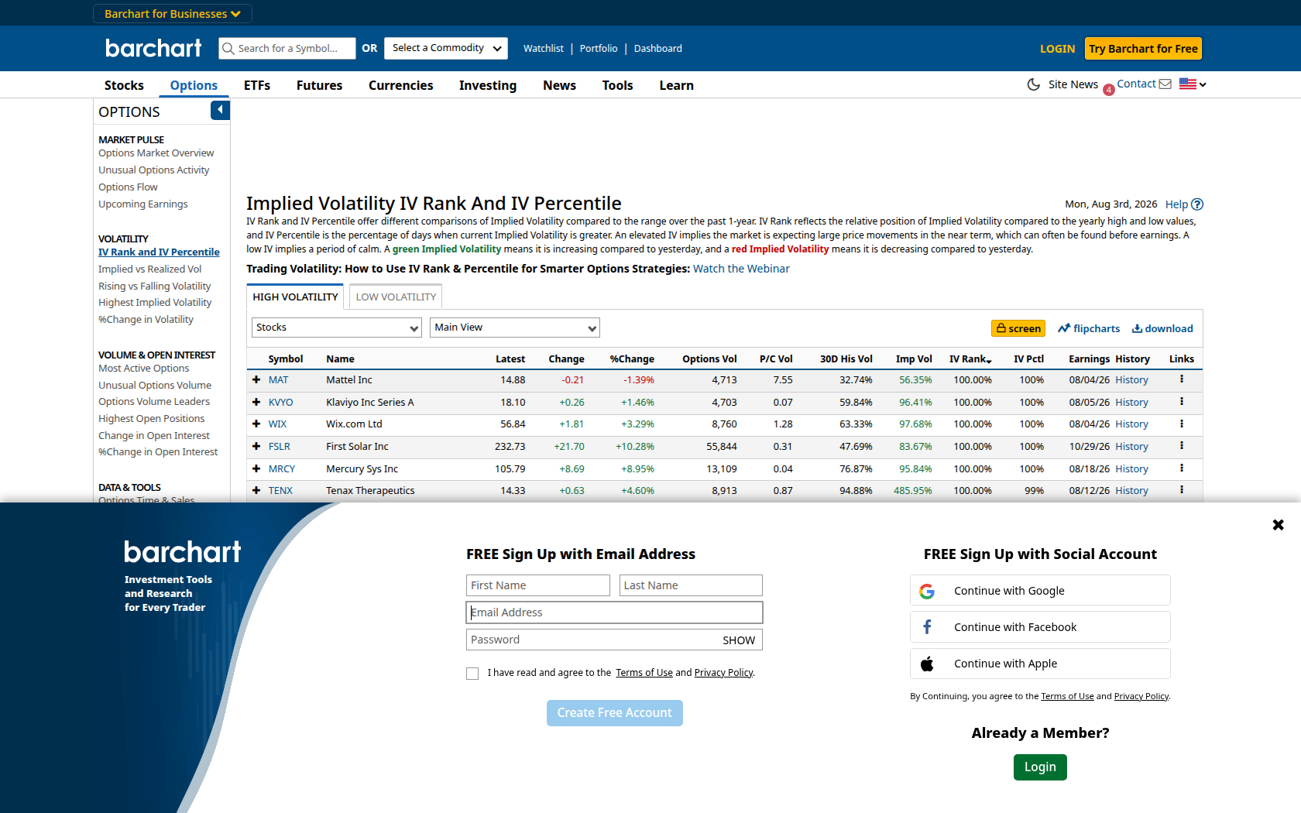
Task: Close the sign-up overlay
Action: tap(1279, 525)
